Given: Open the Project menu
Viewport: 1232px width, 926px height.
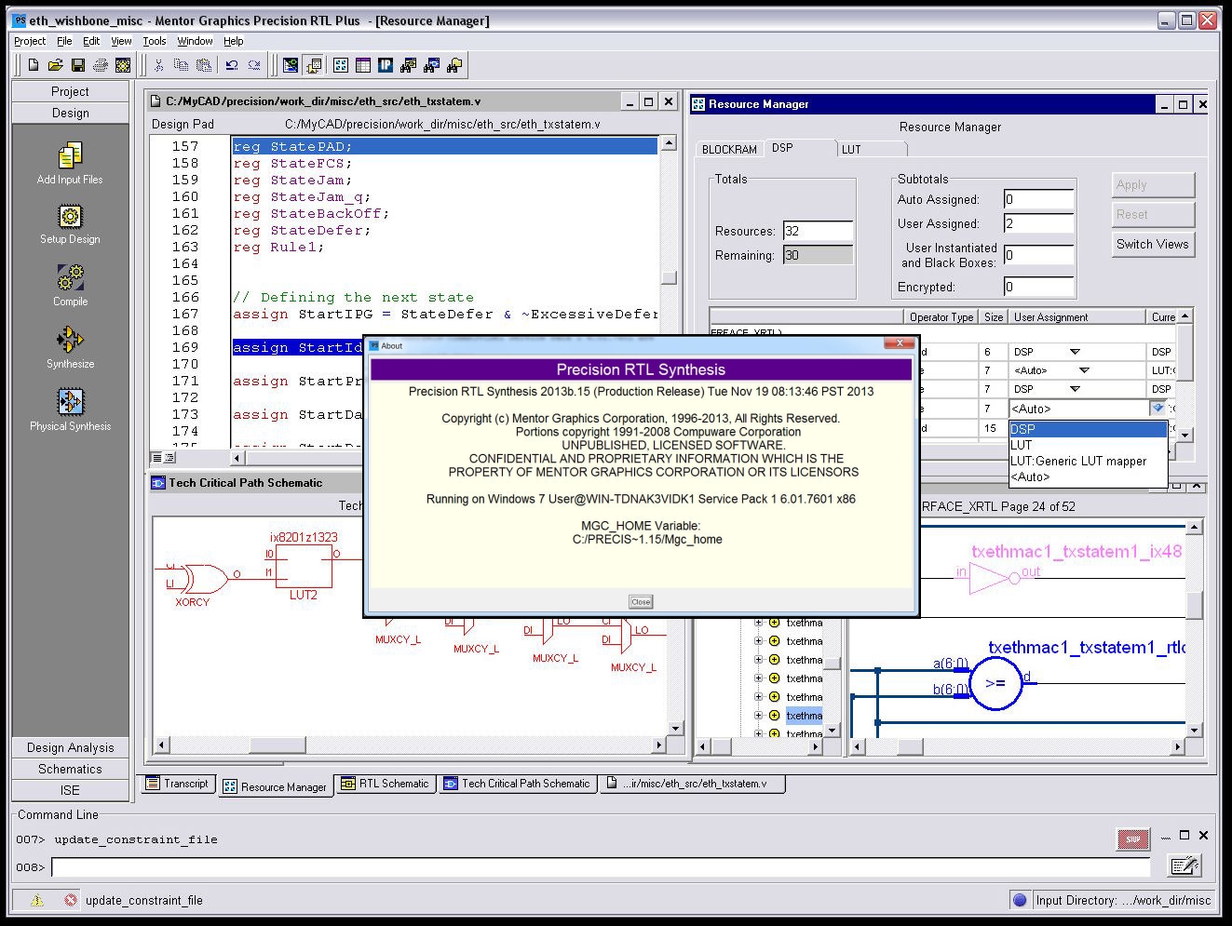Looking at the screenshot, I should click(30, 41).
